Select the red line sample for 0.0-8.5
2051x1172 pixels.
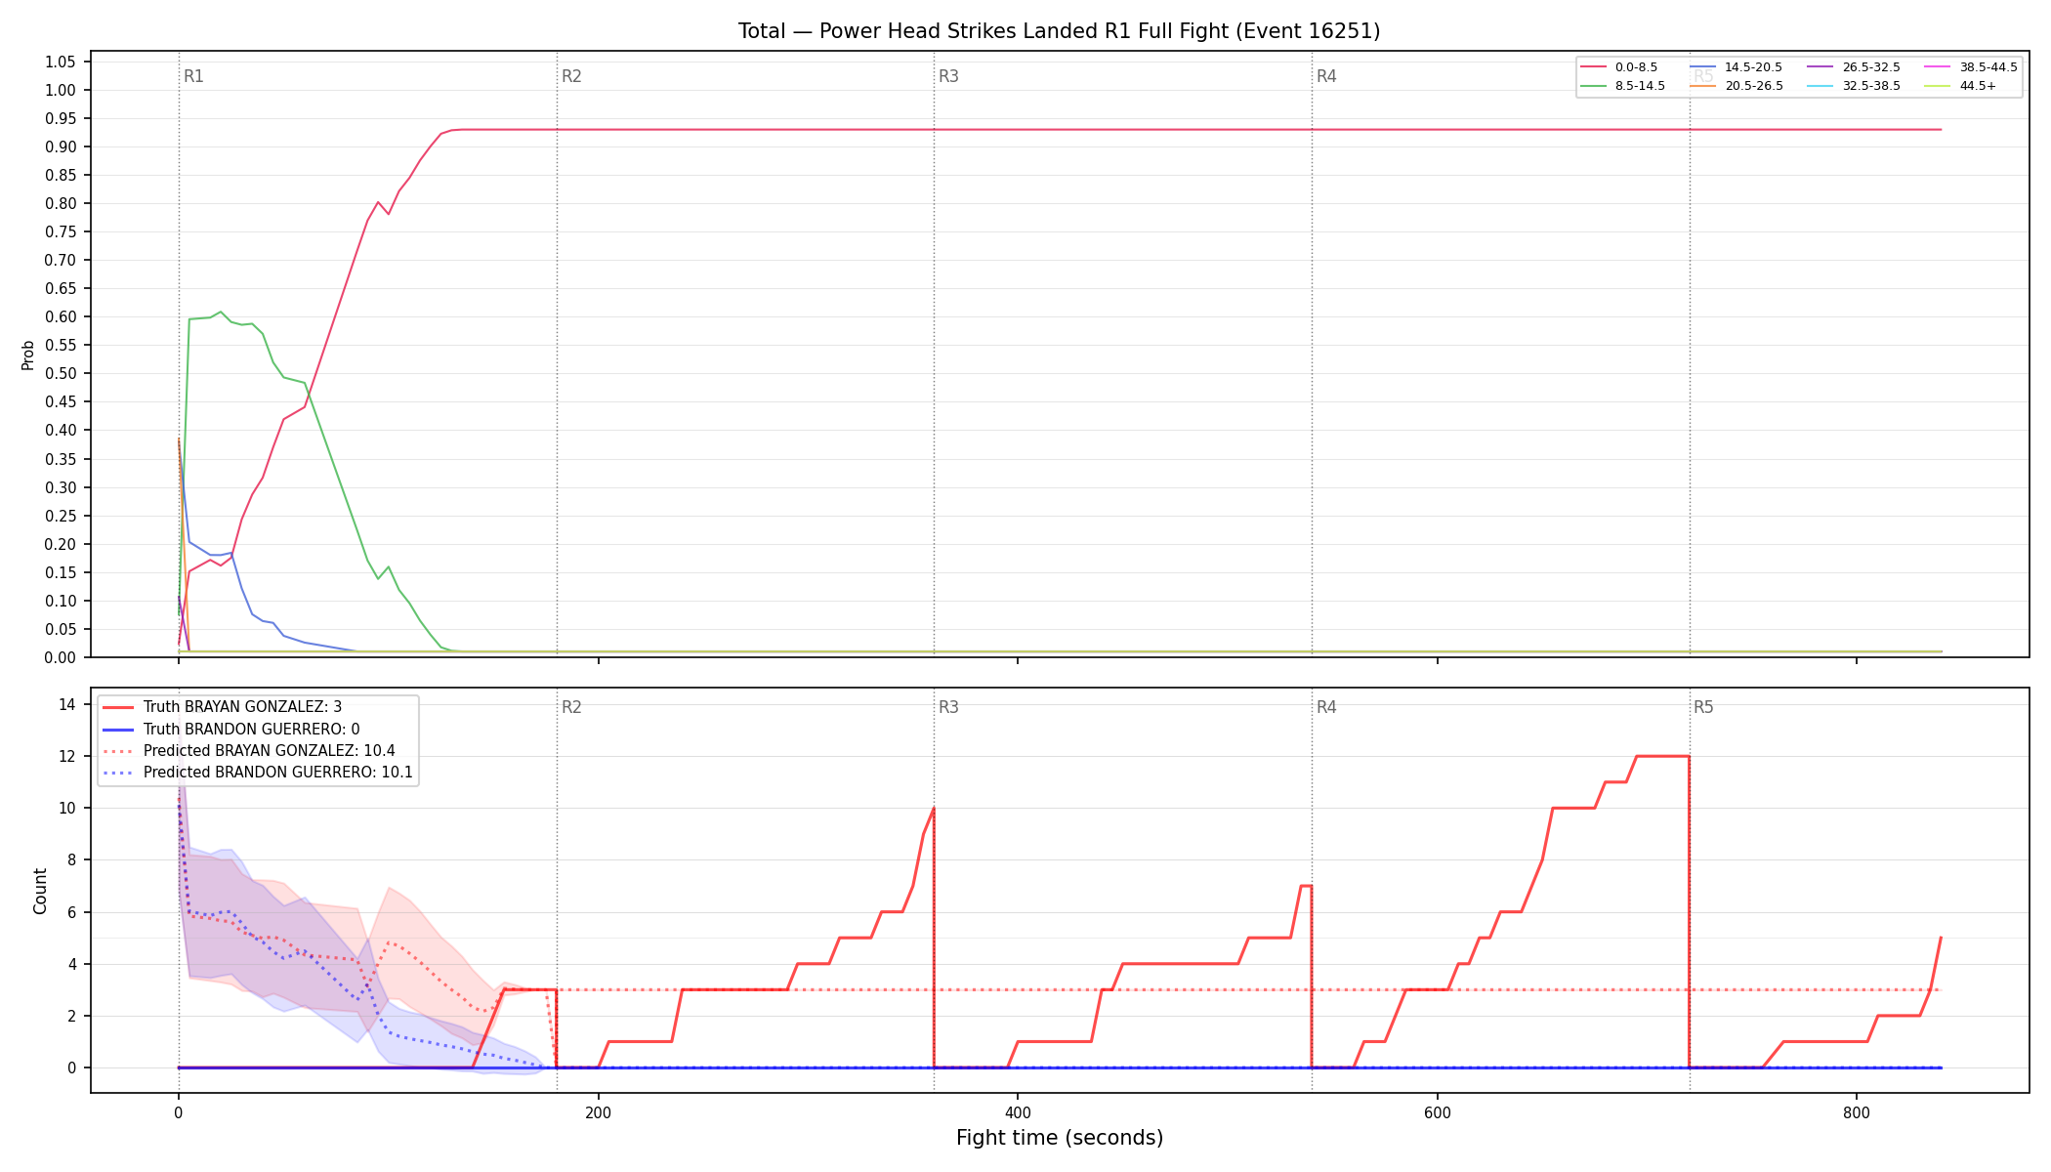1594,67
